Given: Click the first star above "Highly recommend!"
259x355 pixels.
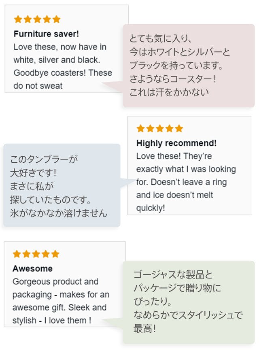Looking at the screenshot, I should (140, 129).
